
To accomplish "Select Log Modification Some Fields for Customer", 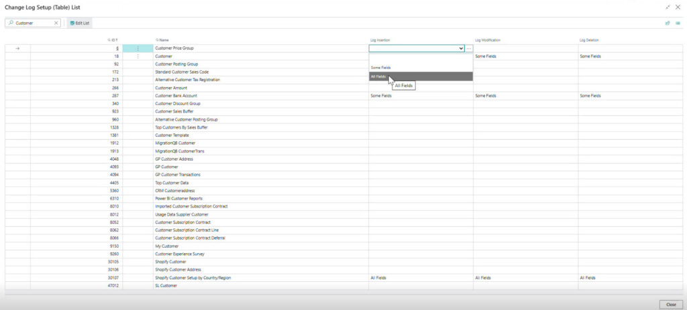I will click(525, 56).
